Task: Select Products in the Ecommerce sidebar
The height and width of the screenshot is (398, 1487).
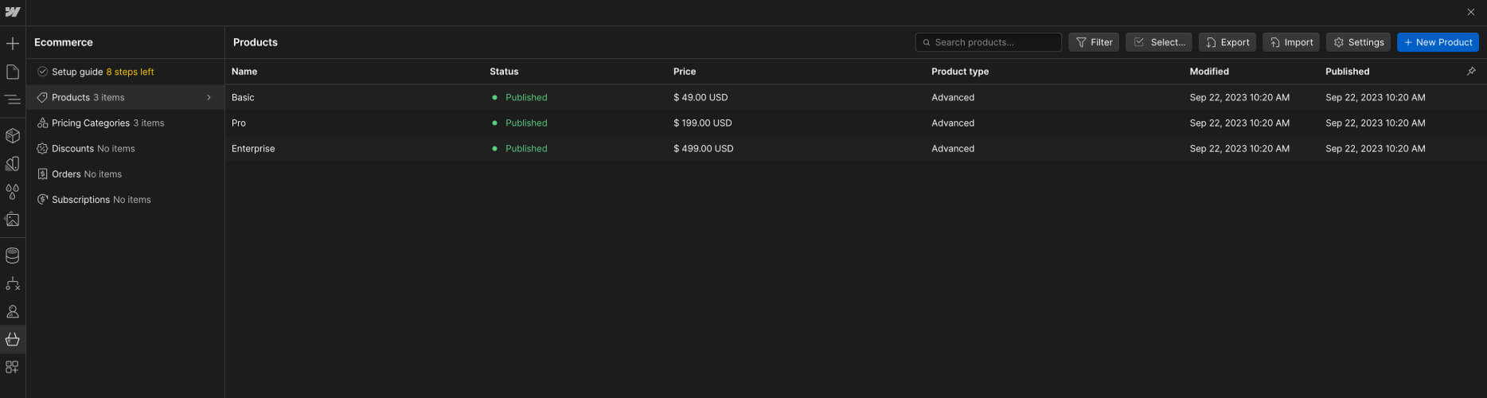Action: pyautogui.click(x=125, y=97)
